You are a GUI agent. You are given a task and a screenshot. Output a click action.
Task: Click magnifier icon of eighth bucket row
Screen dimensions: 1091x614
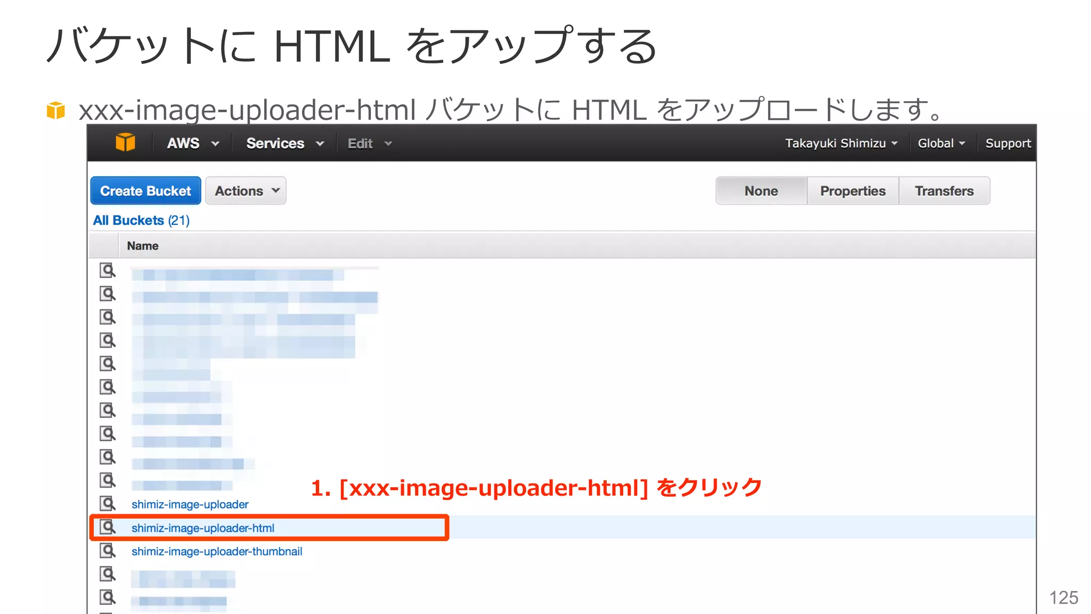point(108,434)
